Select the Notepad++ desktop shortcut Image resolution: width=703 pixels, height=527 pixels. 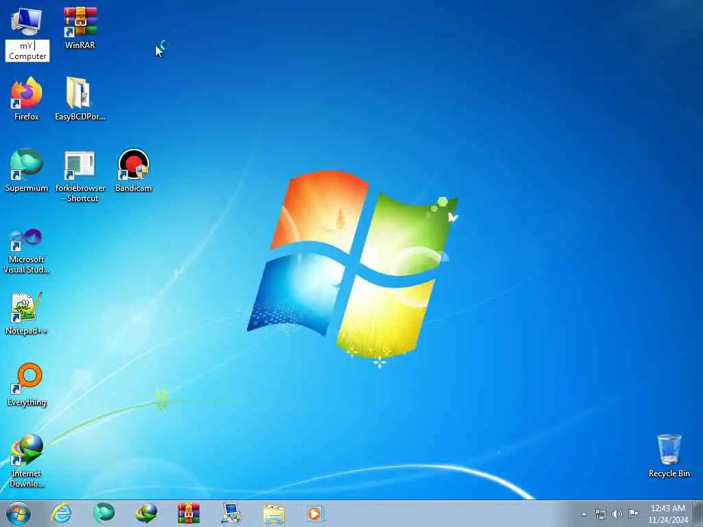27,313
